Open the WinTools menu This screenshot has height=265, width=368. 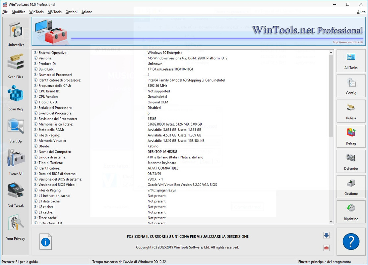tap(36, 12)
